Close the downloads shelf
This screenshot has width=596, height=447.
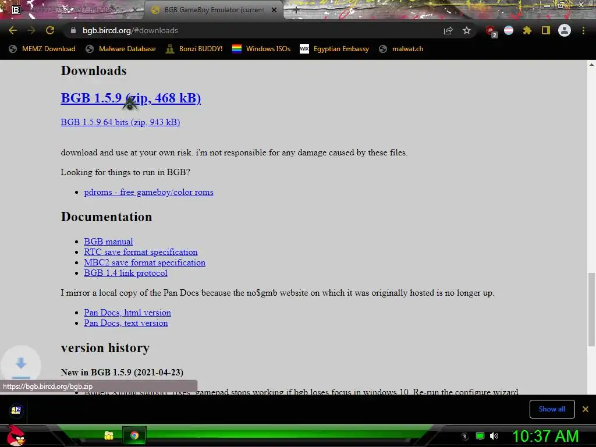tap(586, 409)
